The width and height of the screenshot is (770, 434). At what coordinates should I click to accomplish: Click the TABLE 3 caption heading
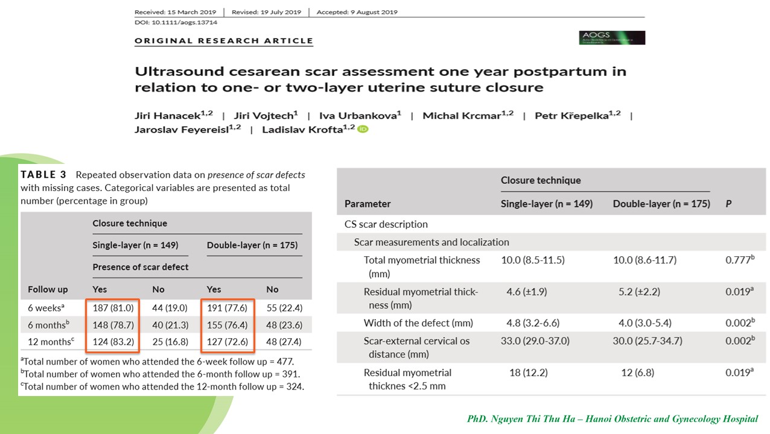(x=43, y=175)
